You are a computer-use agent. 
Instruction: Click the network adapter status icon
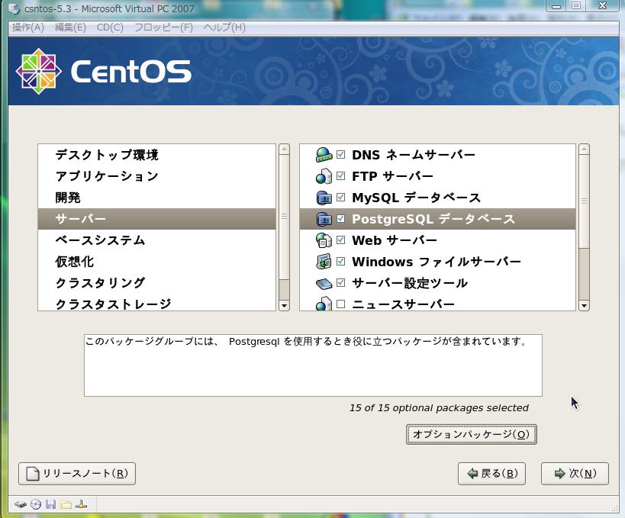[82, 504]
